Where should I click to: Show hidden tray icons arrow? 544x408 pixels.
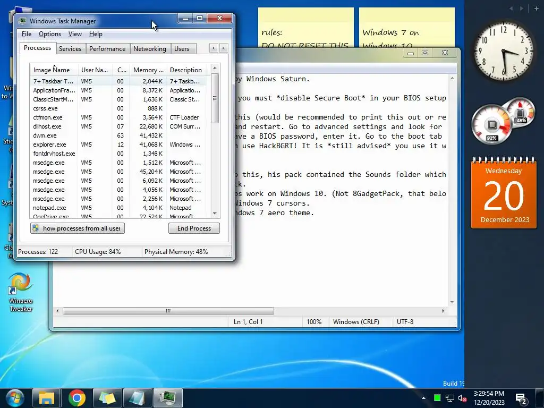(423, 398)
